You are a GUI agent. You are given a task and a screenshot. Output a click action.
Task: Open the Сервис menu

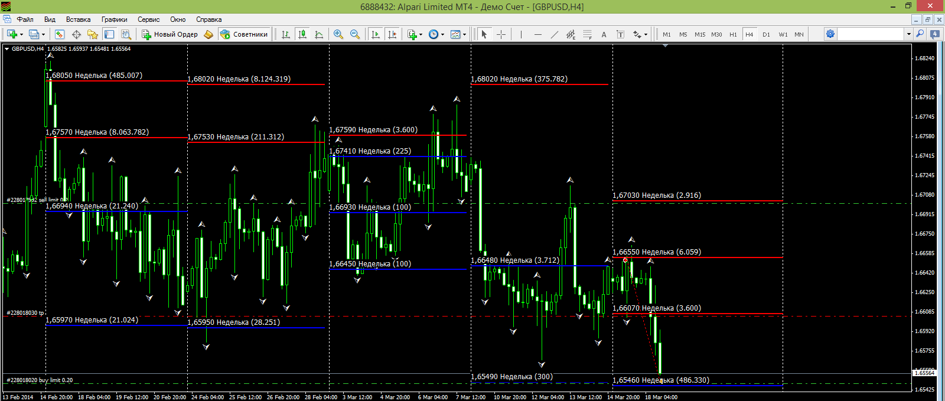pos(149,19)
